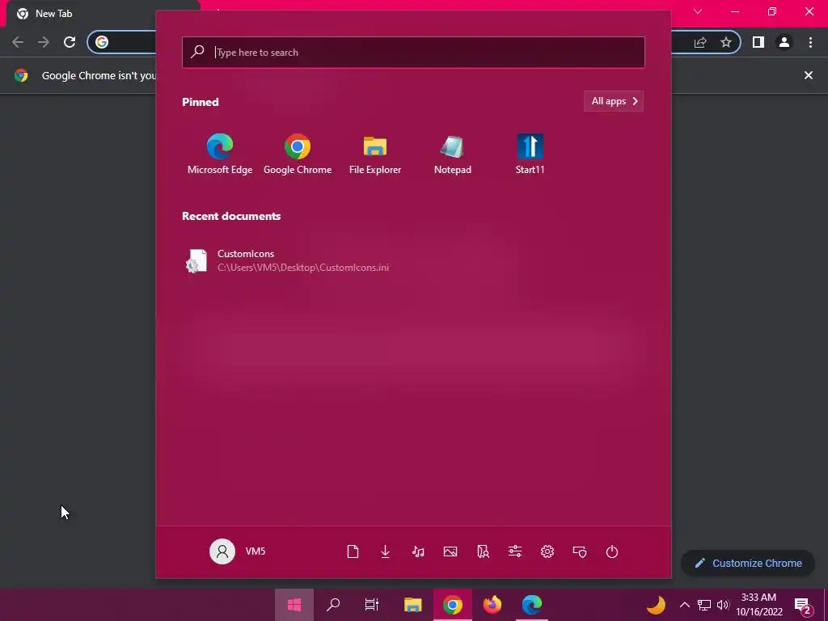
Task: Open network status in system tray
Action: pyautogui.click(x=704, y=605)
